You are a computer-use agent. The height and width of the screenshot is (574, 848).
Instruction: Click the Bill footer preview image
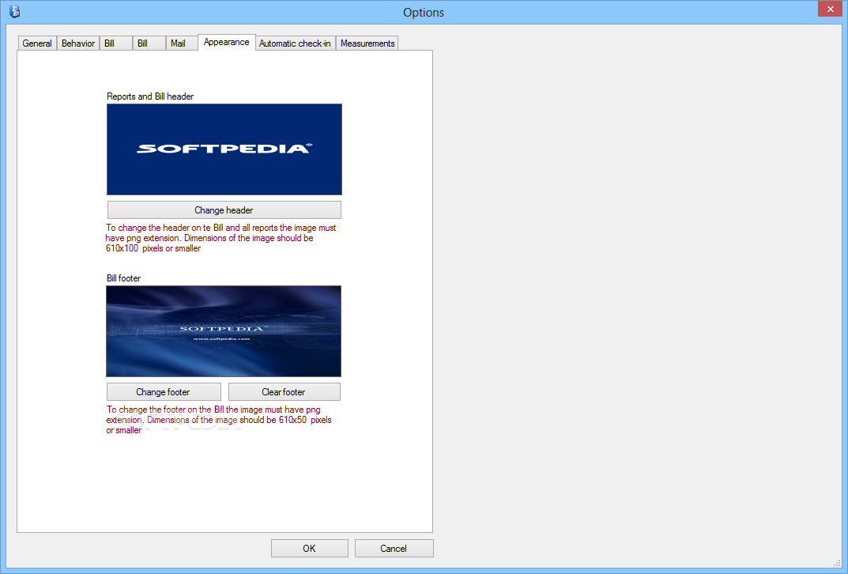coord(224,331)
